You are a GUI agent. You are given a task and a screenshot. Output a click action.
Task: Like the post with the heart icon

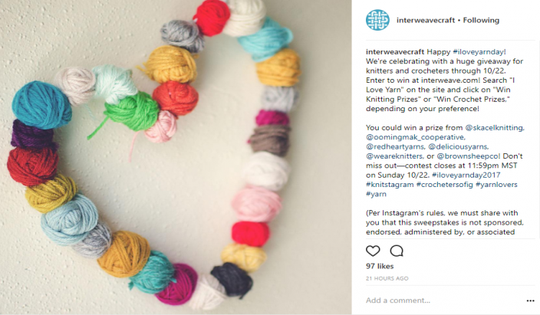tap(373, 251)
